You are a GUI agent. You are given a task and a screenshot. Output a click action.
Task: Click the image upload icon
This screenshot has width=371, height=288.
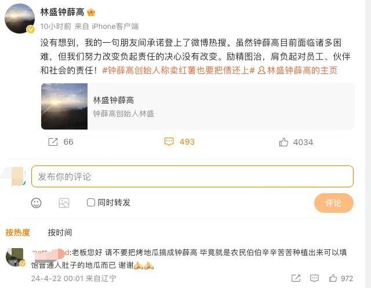pos(64,203)
